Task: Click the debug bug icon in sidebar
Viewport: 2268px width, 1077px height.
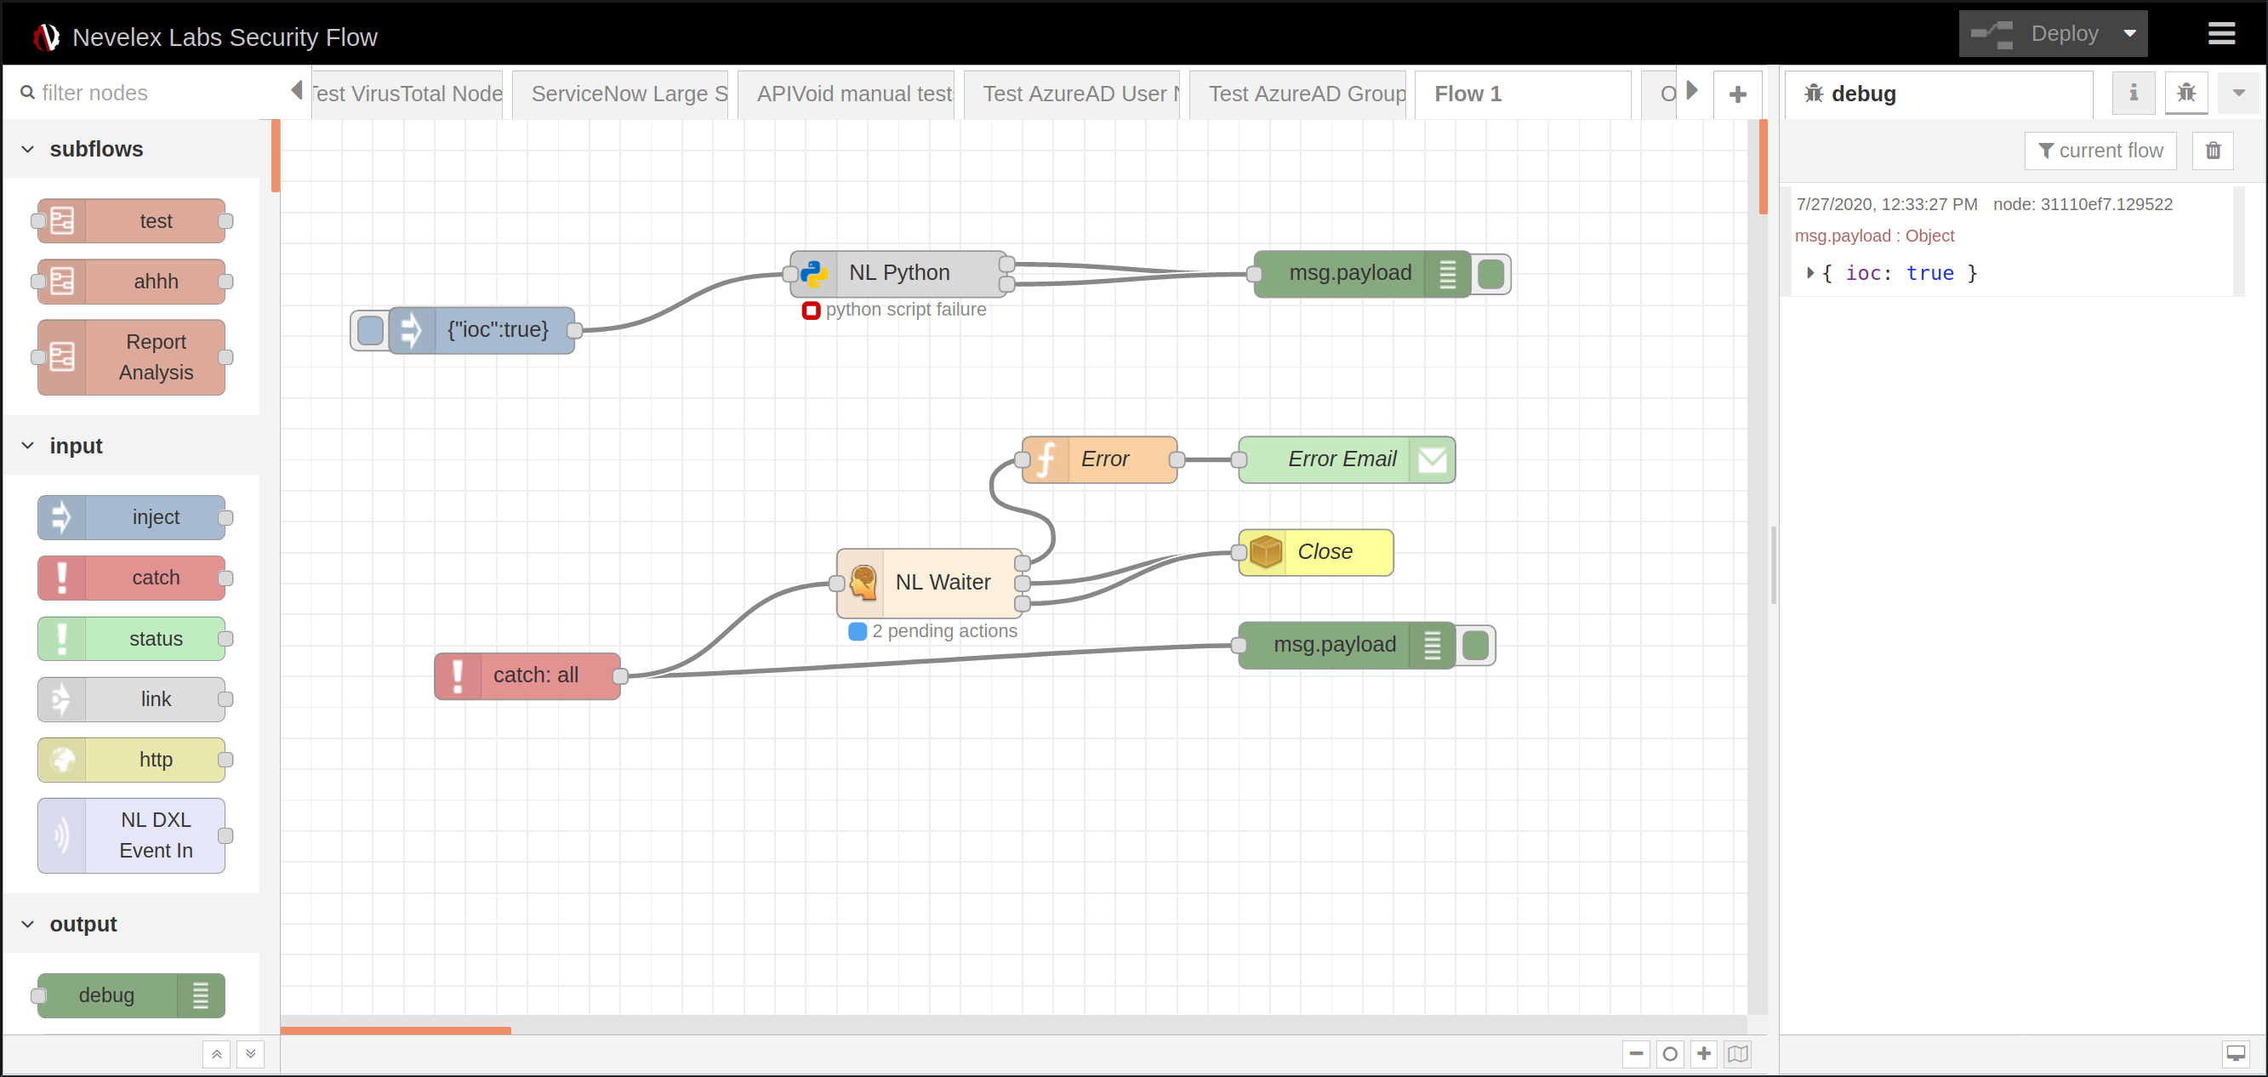Action: [2185, 93]
